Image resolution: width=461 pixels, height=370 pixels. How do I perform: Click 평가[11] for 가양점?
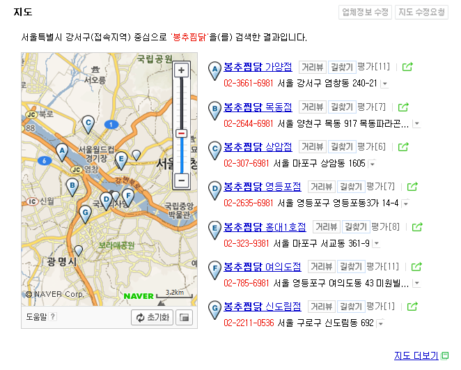374,67
